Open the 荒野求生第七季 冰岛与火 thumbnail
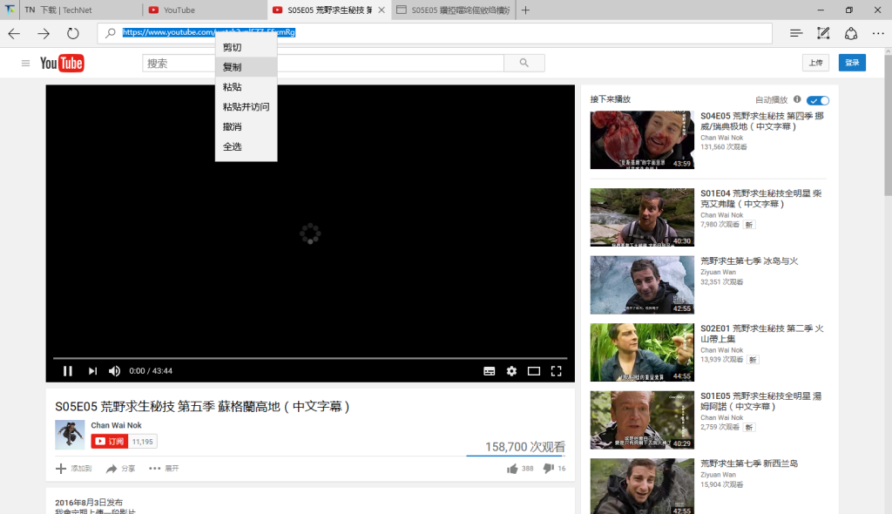Image resolution: width=892 pixels, height=514 pixels. click(642, 285)
